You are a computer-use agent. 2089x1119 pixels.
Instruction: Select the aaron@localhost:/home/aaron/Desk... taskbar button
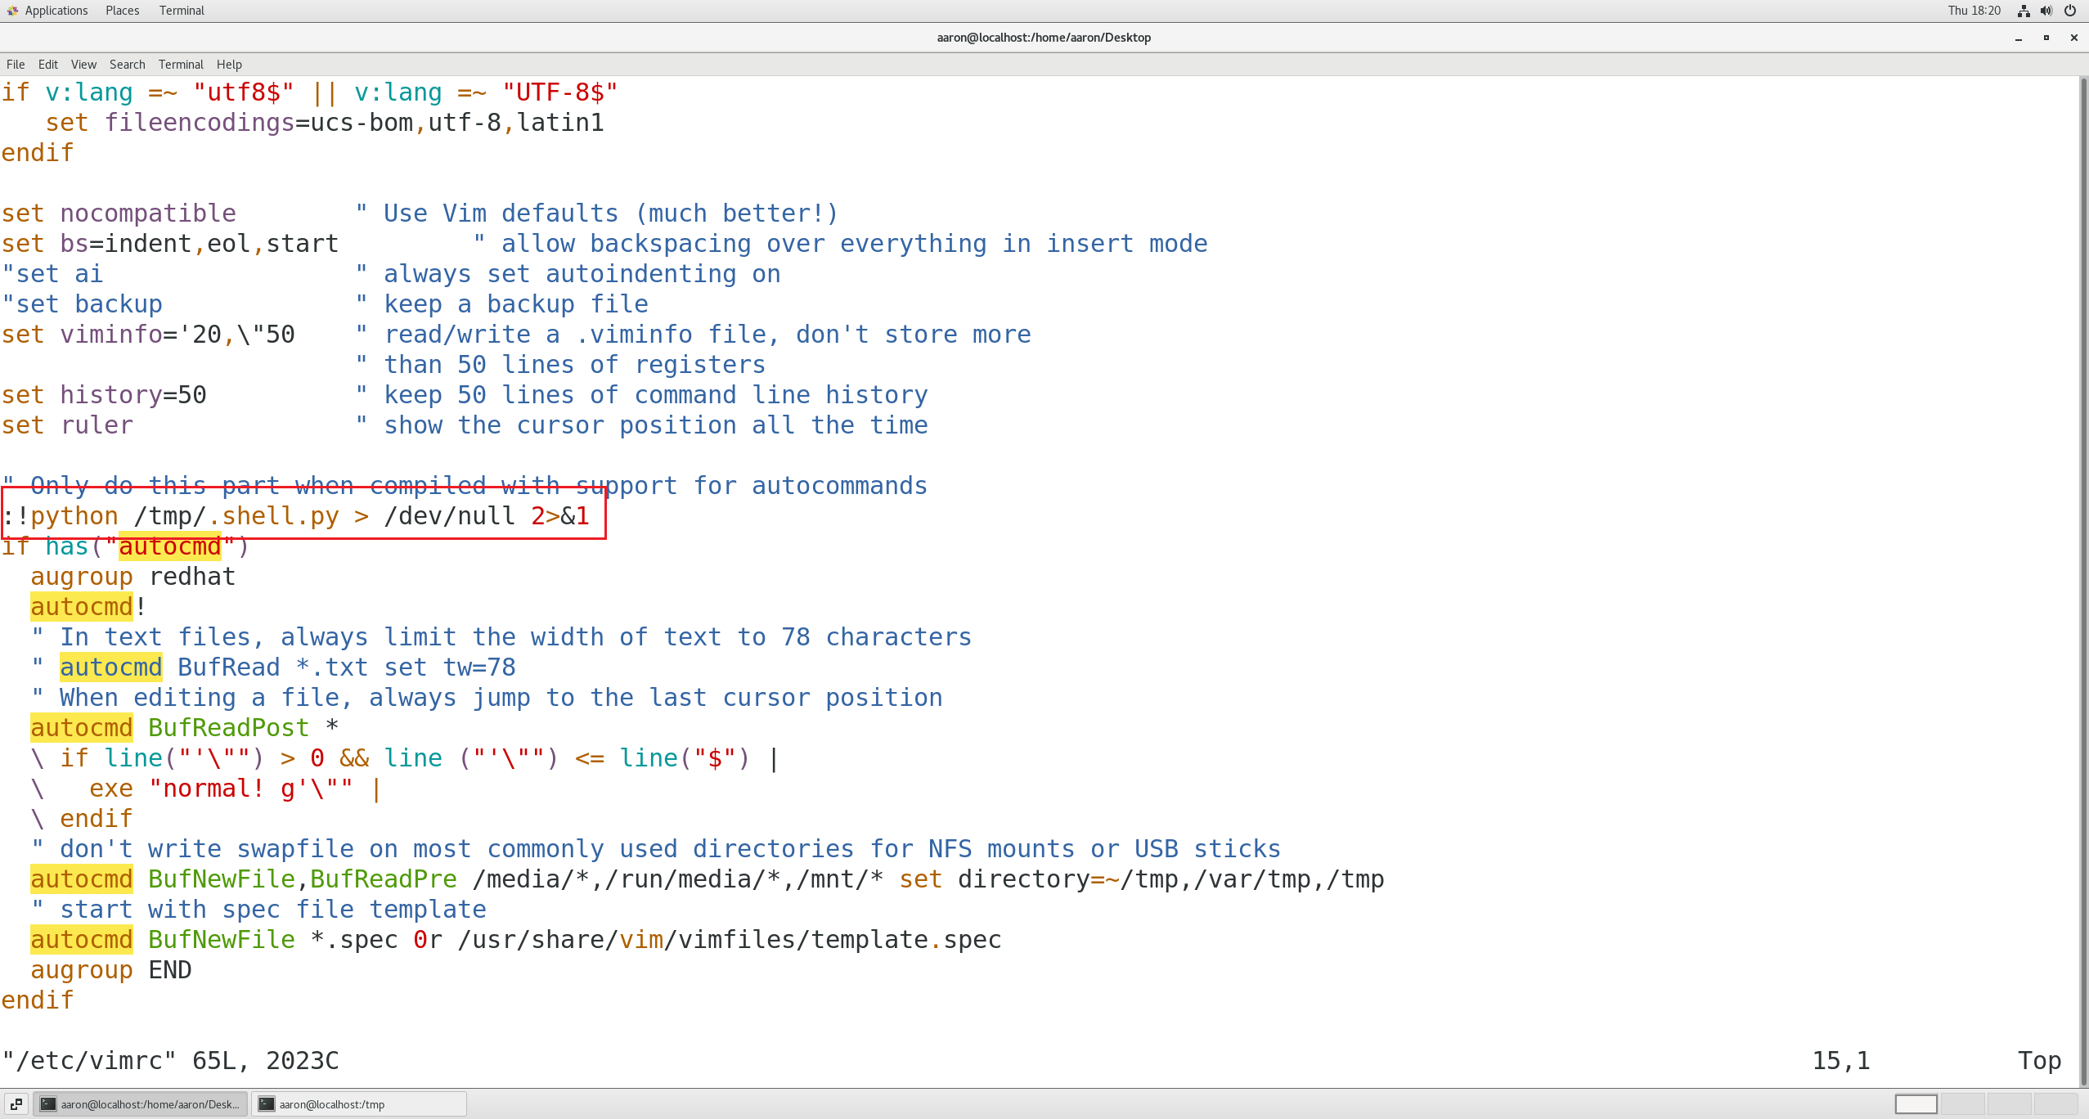click(x=141, y=1104)
